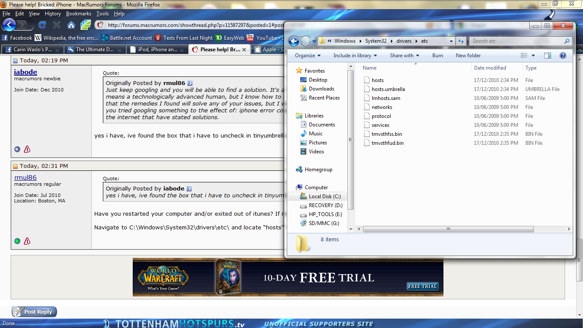This screenshot has height=328, width=583.
Task: Change the view with the Explorer view icon
Action: (x=525, y=56)
